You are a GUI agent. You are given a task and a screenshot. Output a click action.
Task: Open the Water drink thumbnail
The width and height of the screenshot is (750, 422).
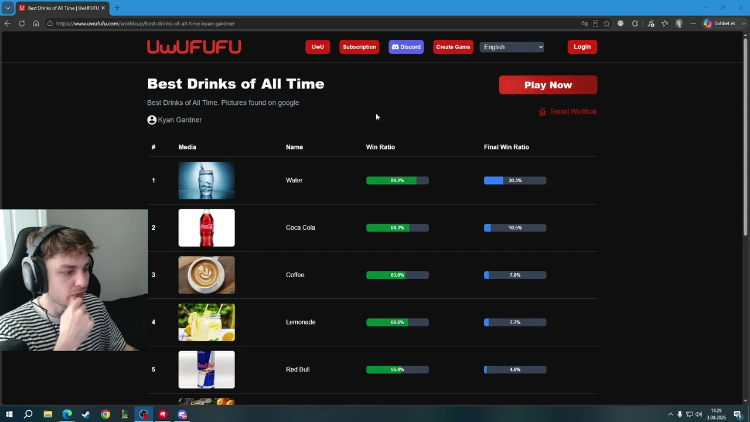[x=206, y=181]
